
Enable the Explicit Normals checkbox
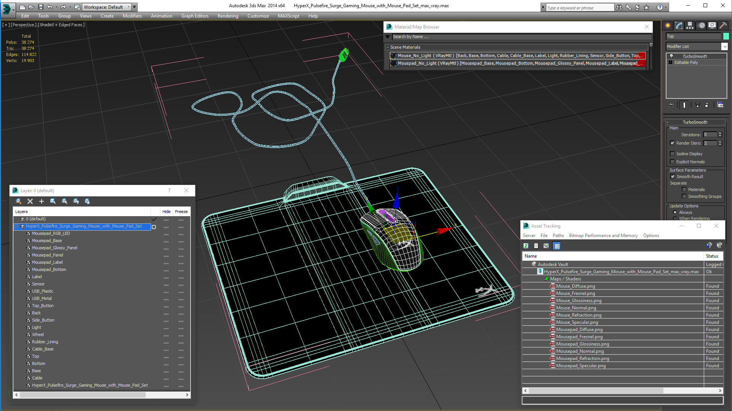click(x=673, y=162)
